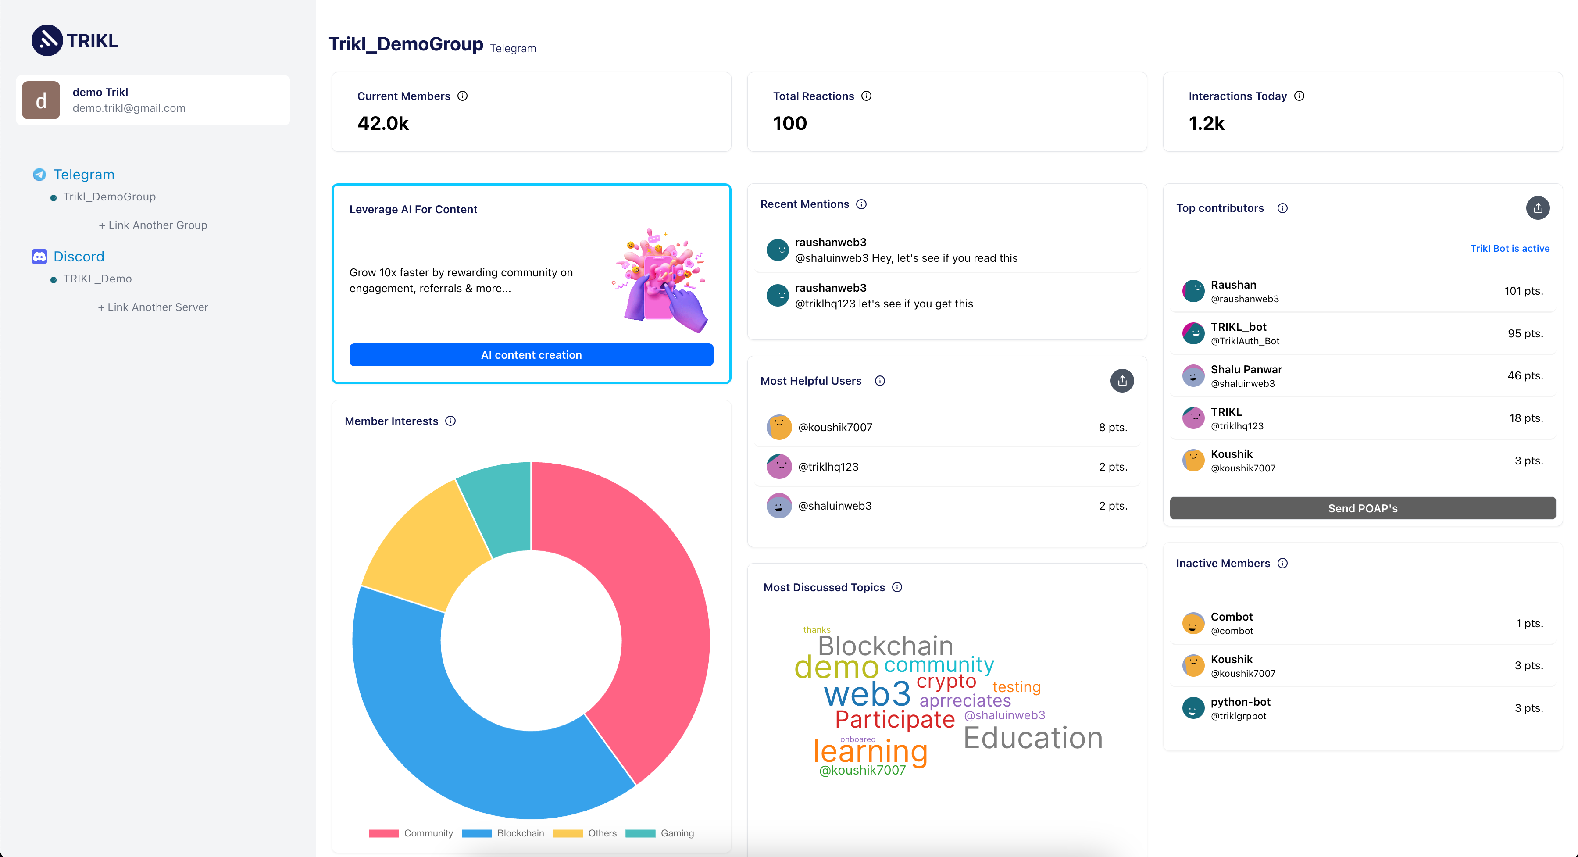Viewport: 1578px width, 857px height.
Task: Show info for Current Members
Action: click(x=463, y=96)
